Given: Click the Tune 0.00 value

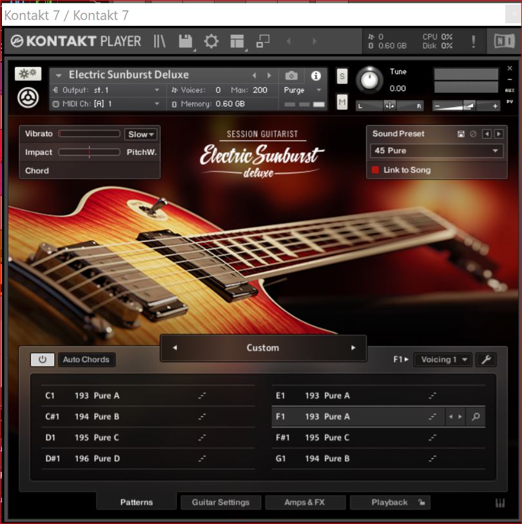Looking at the screenshot, I should click(x=398, y=88).
